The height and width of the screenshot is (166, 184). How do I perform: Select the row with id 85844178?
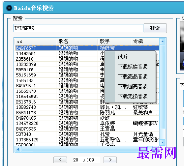87,113
